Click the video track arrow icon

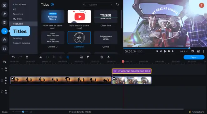6,83
